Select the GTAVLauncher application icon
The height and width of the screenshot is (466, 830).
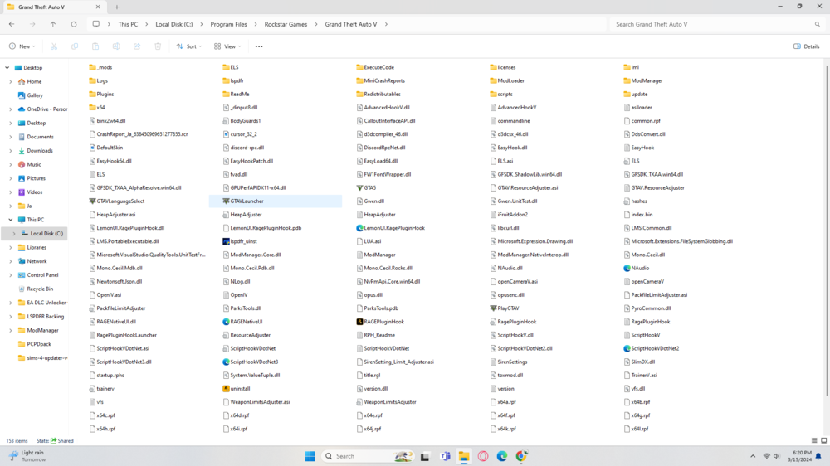click(x=226, y=201)
